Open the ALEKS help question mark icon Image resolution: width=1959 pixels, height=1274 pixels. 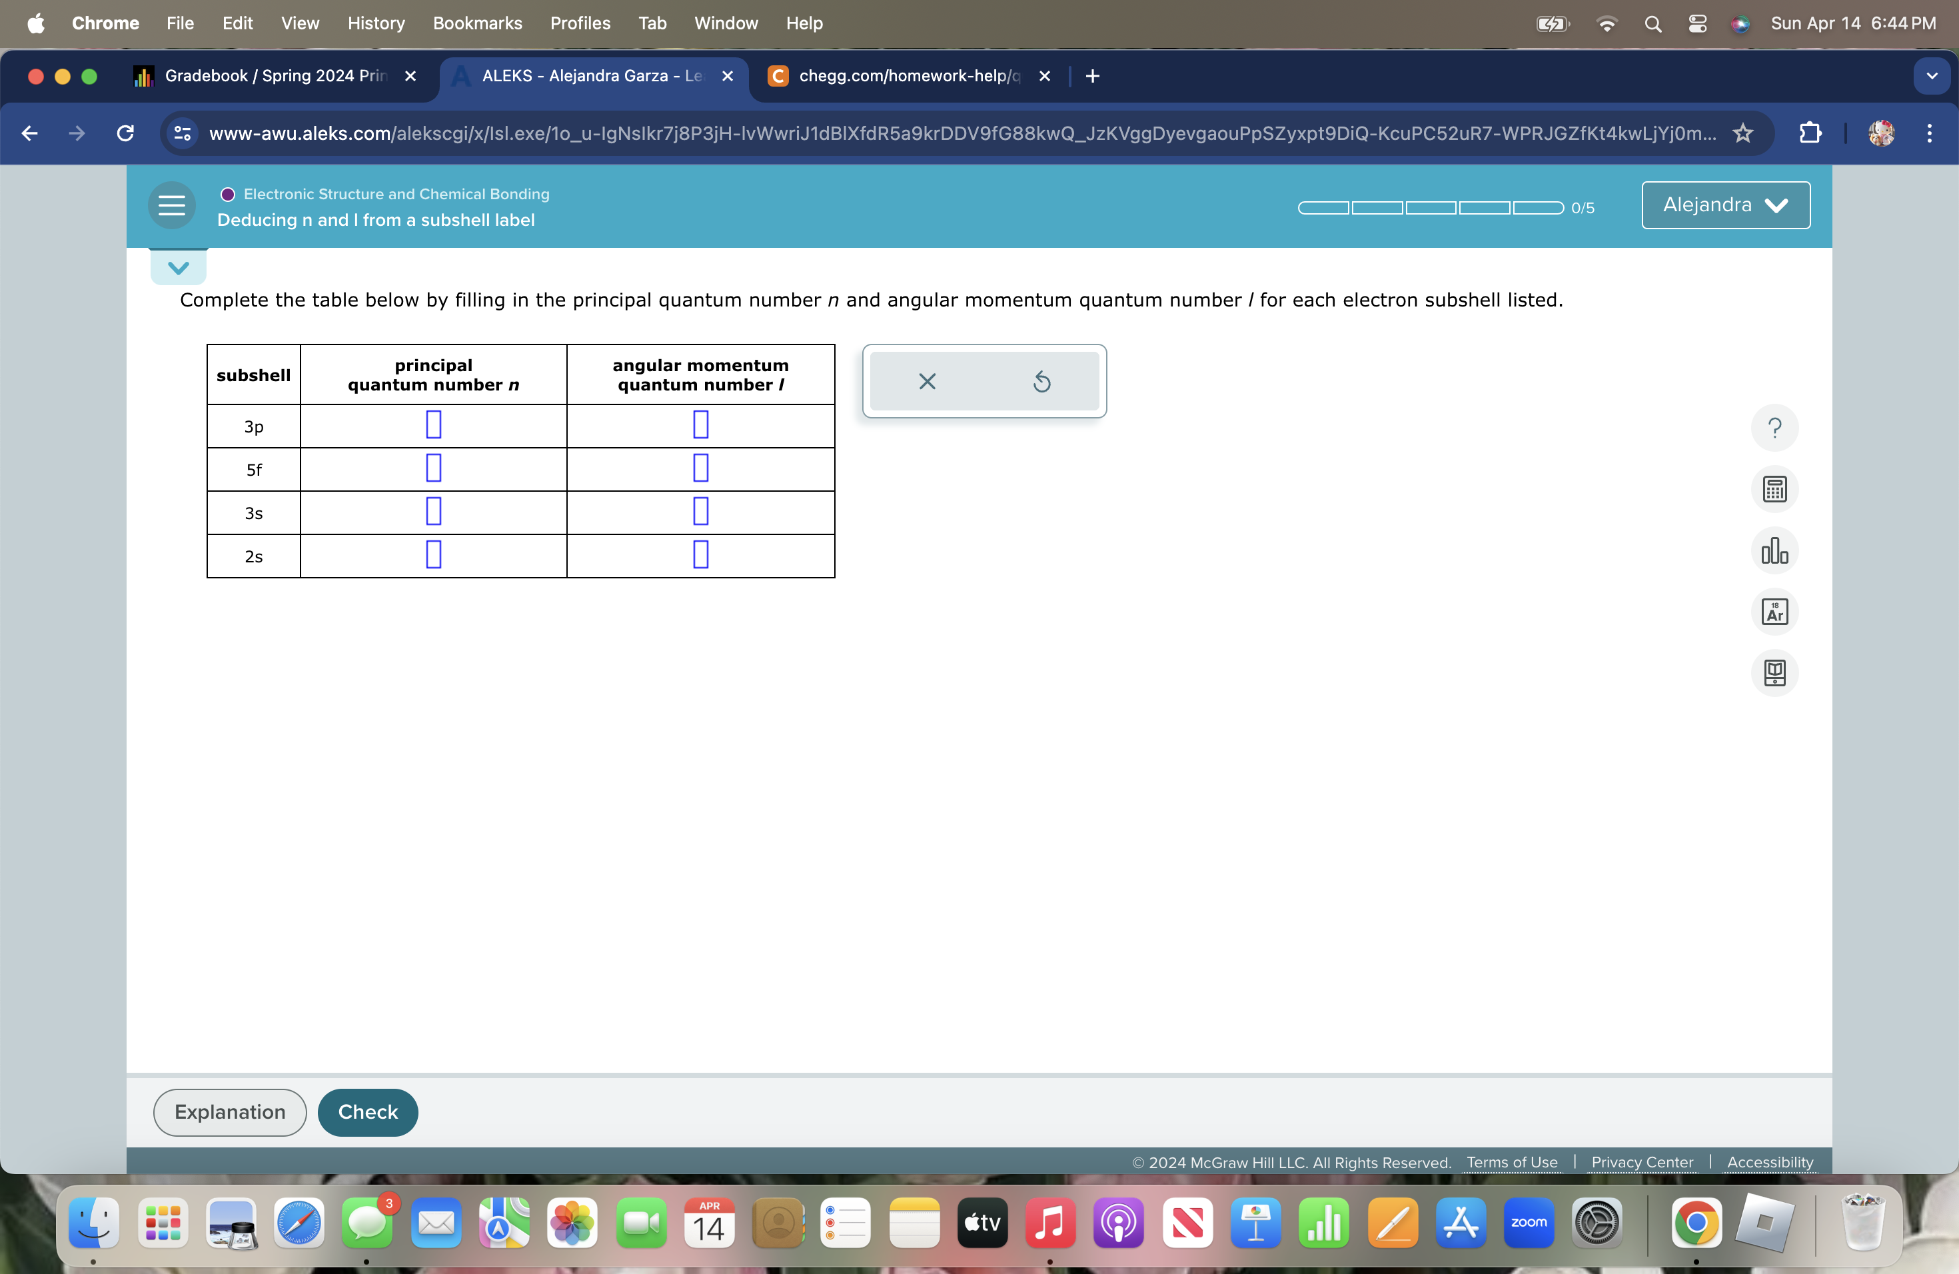click(x=1774, y=427)
